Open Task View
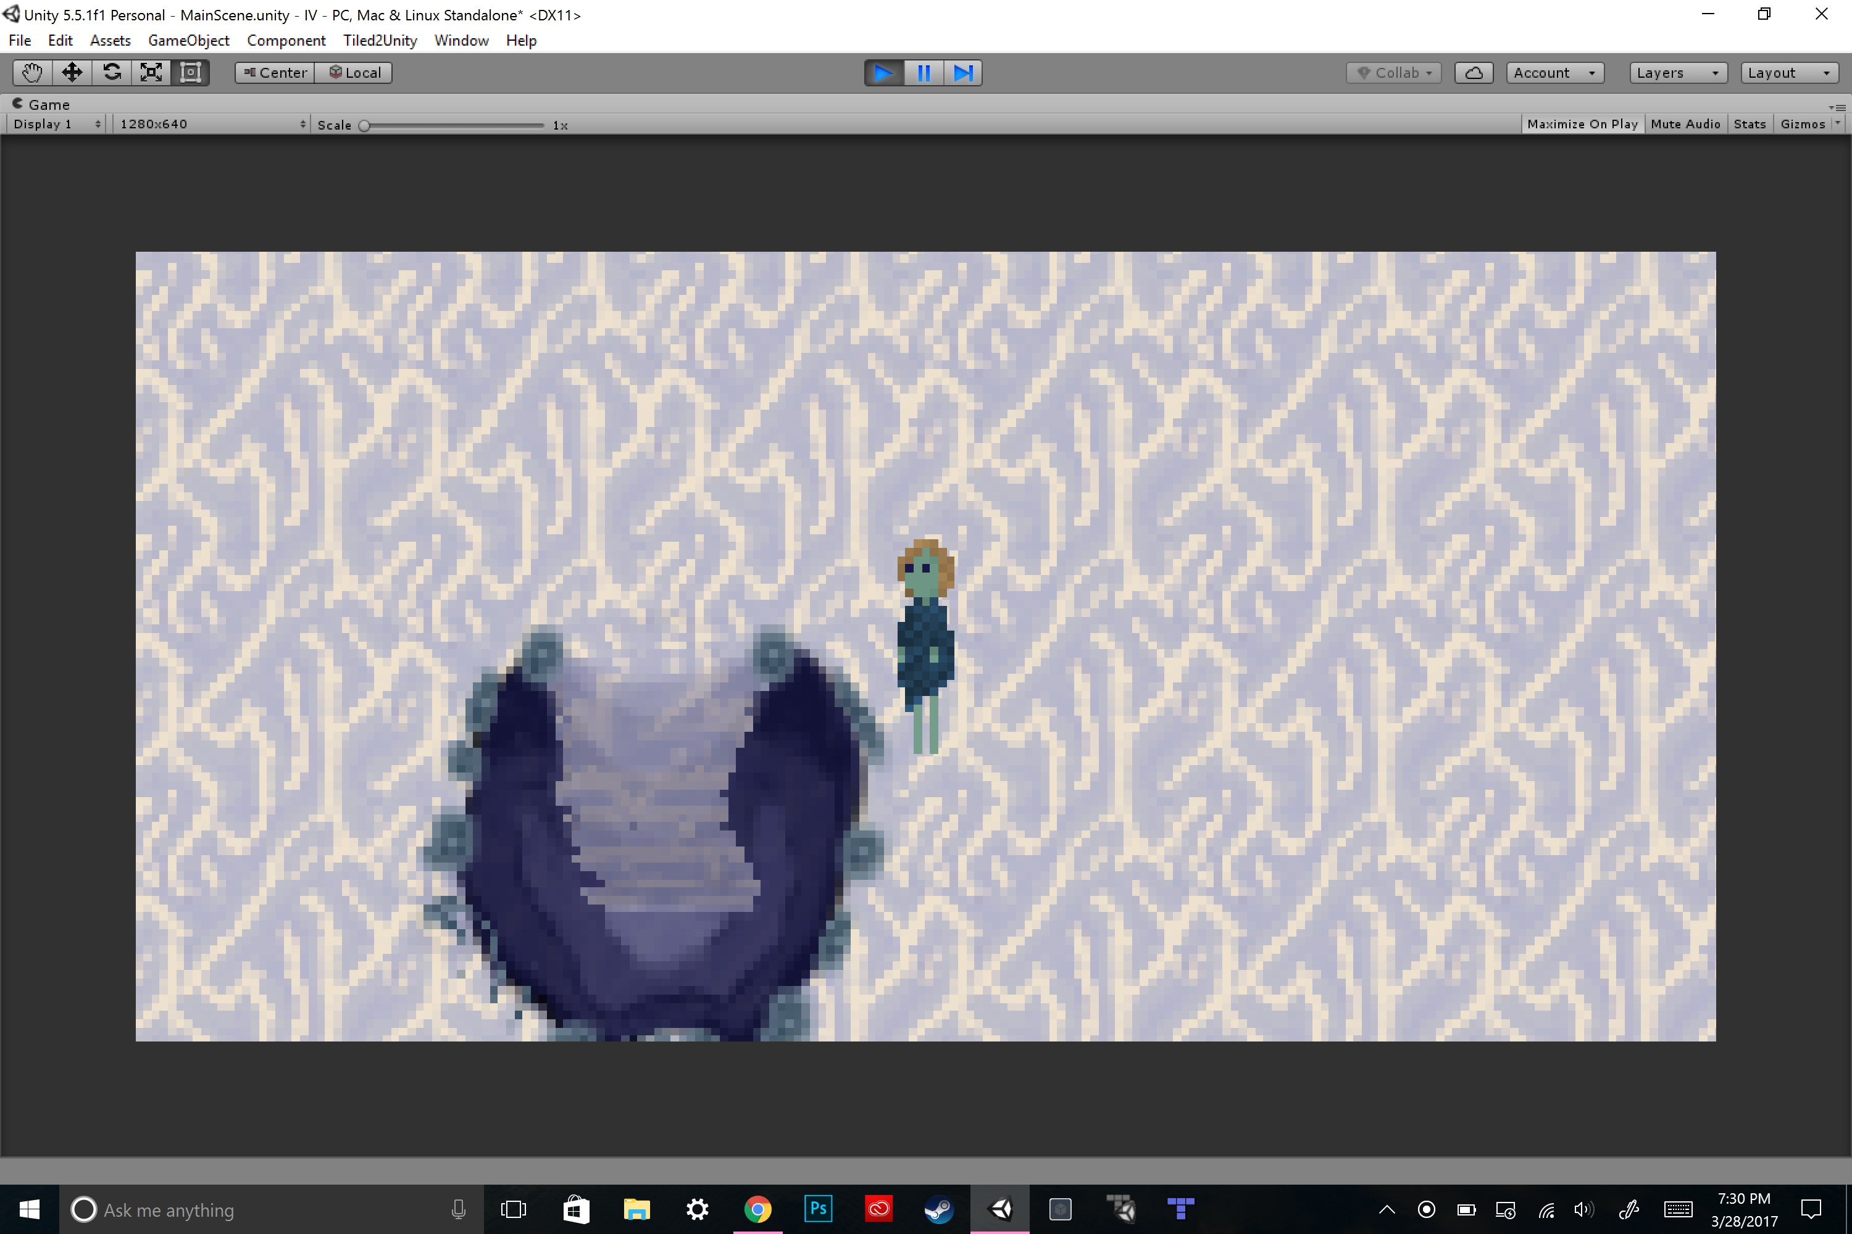Image resolution: width=1852 pixels, height=1234 pixels. click(x=514, y=1209)
